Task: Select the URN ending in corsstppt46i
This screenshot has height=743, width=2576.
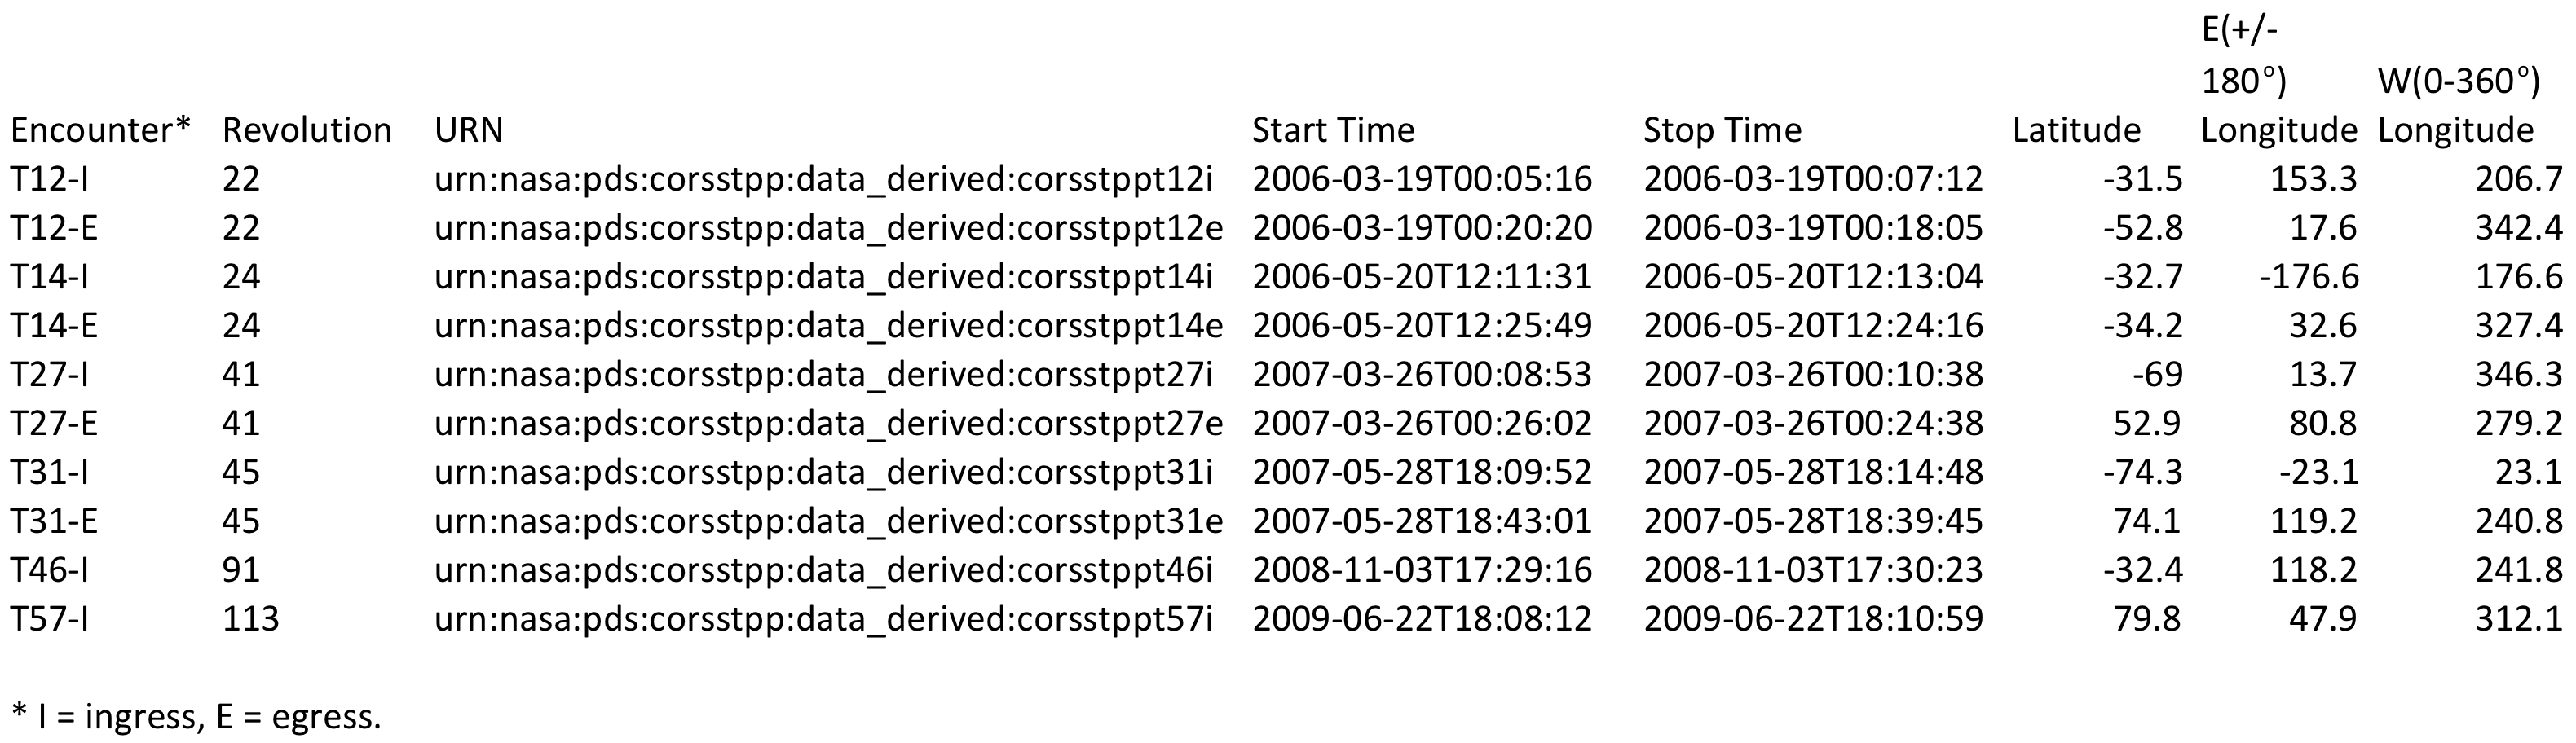Action: (x=823, y=570)
